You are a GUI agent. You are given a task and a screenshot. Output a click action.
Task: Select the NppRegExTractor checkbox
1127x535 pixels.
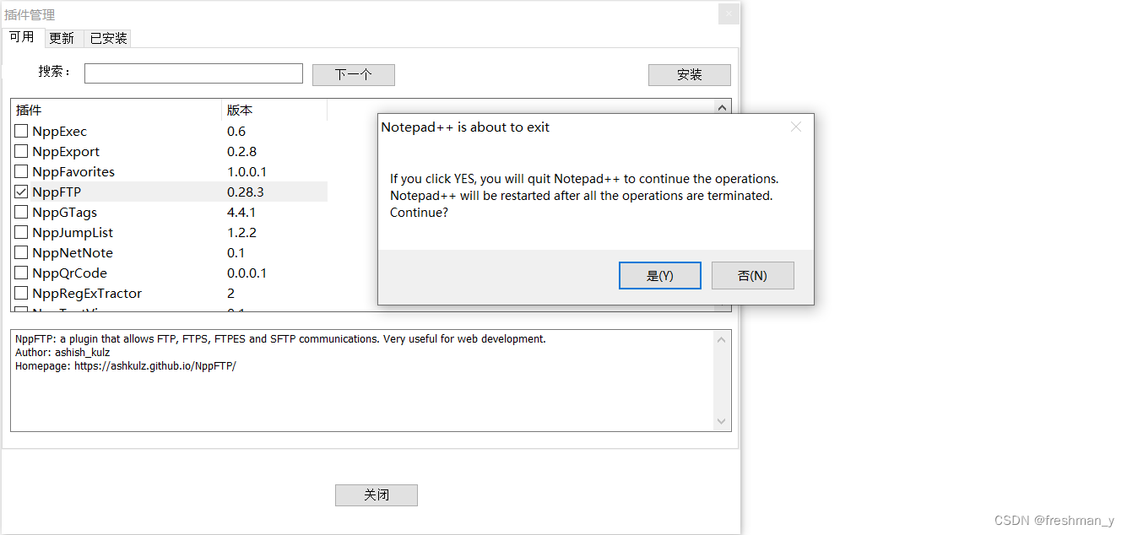tap(21, 293)
